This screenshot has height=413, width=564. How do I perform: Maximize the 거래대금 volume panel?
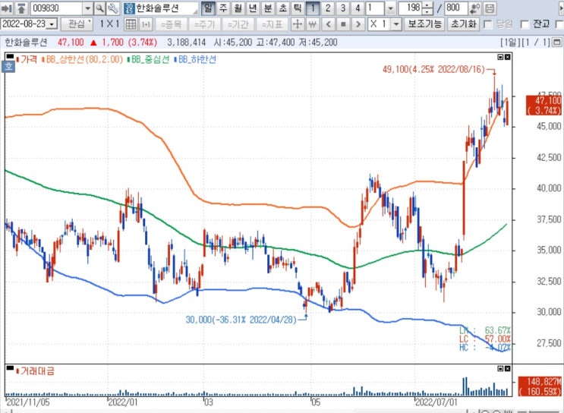point(500,369)
